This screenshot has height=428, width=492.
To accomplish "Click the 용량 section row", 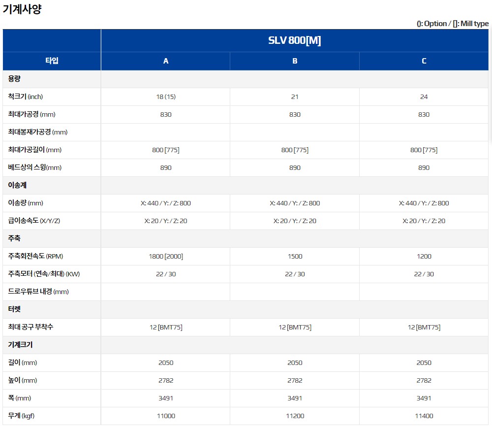I will pos(15,79).
